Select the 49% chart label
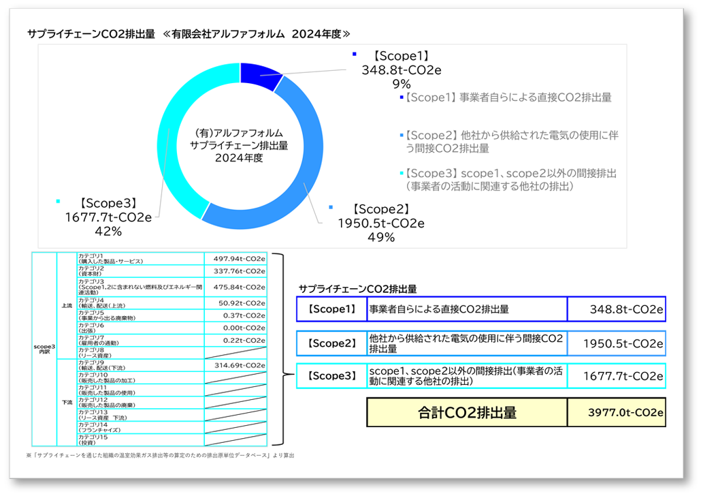The width and height of the screenshot is (701, 496). click(381, 237)
